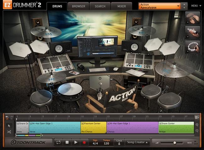The width and height of the screenshot is (204, 150).
Task: Hit the rightmost round floor pad
Action: coord(169,100)
